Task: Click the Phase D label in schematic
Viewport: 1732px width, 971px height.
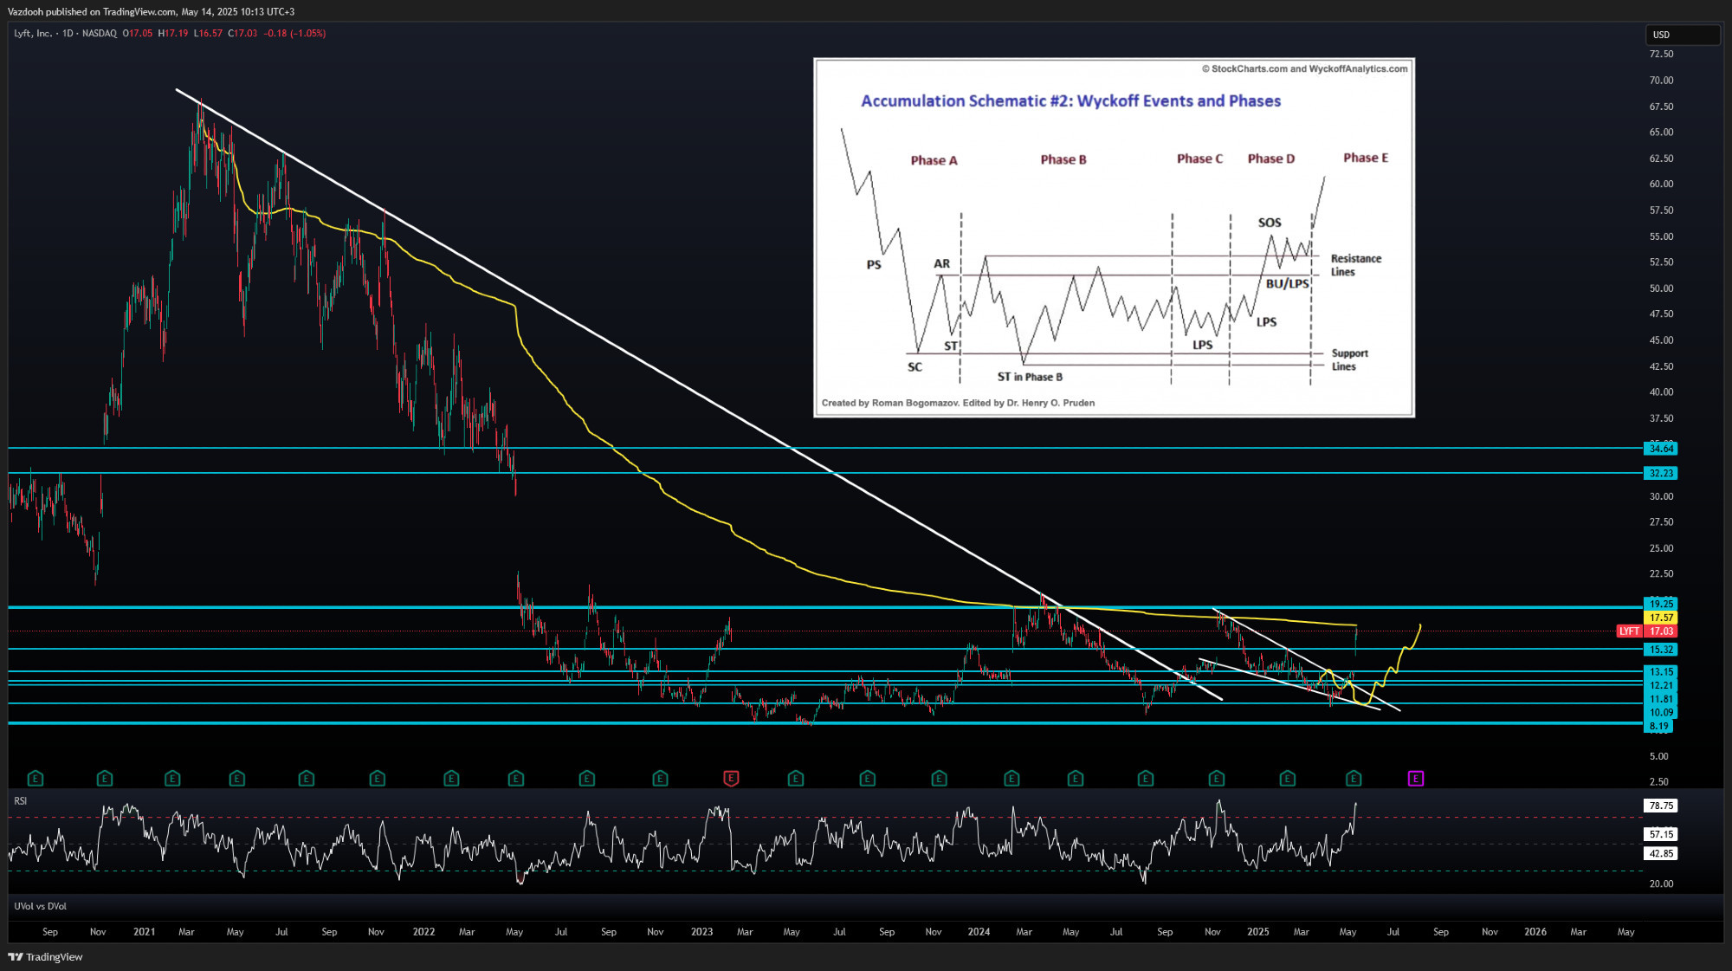Action: pos(1271,159)
